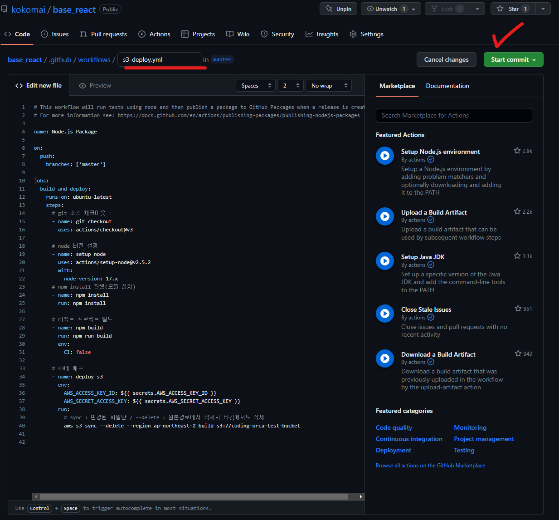Open the Wiki tab
The image size is (559, 520).
(x=238, y=34)
